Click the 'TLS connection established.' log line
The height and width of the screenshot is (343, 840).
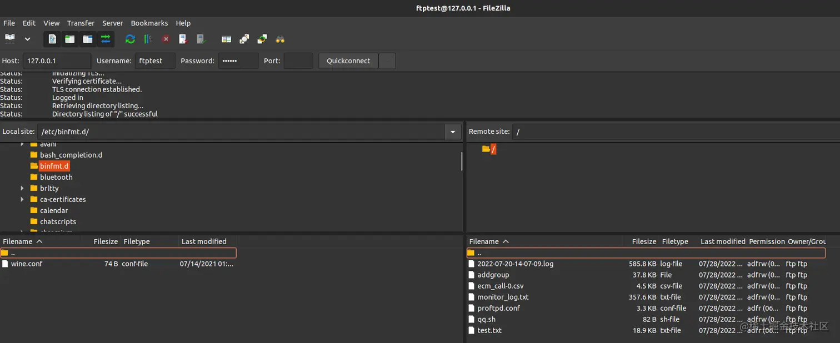(x=97, y=89)
